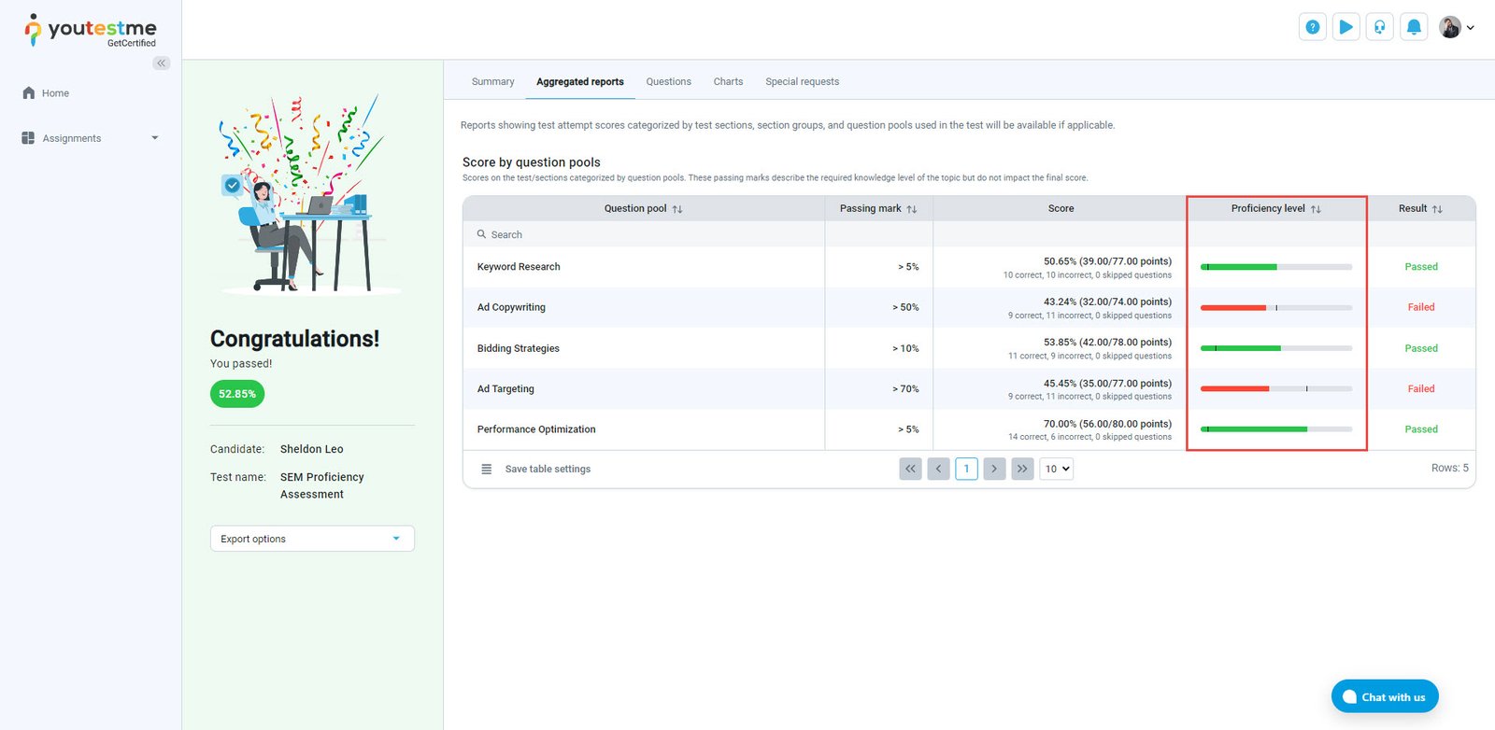Click the video tutorial play icon
1495x730 pixels.
click(1346, 27)
